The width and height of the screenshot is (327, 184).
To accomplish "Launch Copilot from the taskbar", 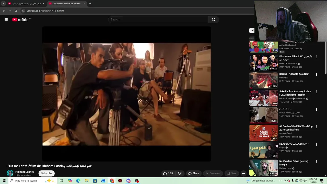I will click(x=70, y=181).
